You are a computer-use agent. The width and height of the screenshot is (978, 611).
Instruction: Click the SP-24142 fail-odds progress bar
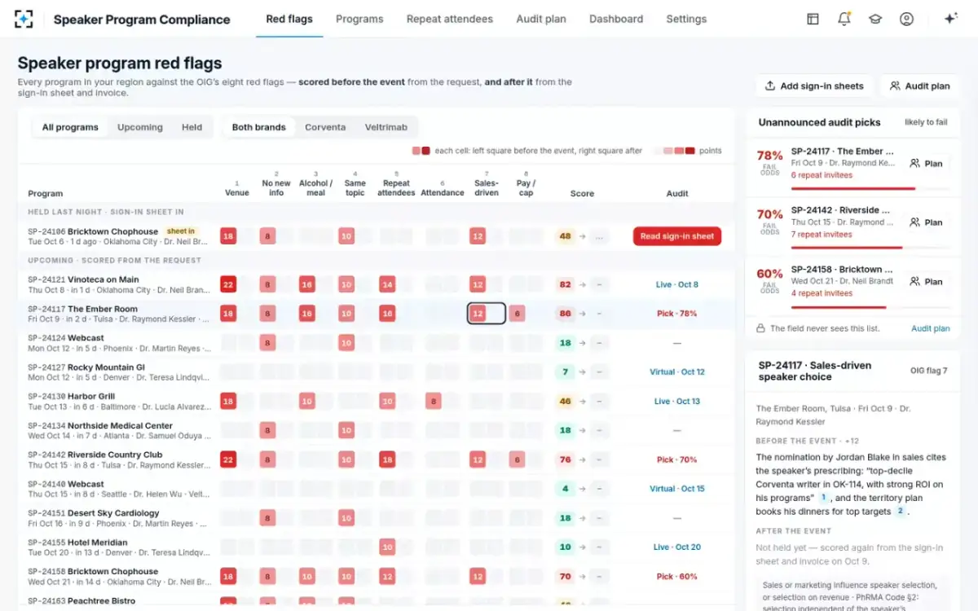(x=870, y=248)
